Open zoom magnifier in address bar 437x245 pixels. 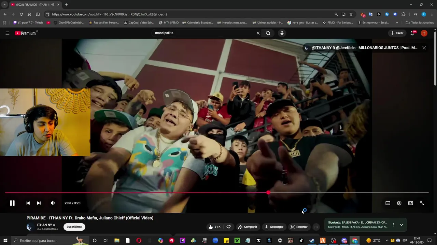tap(336, 14)
